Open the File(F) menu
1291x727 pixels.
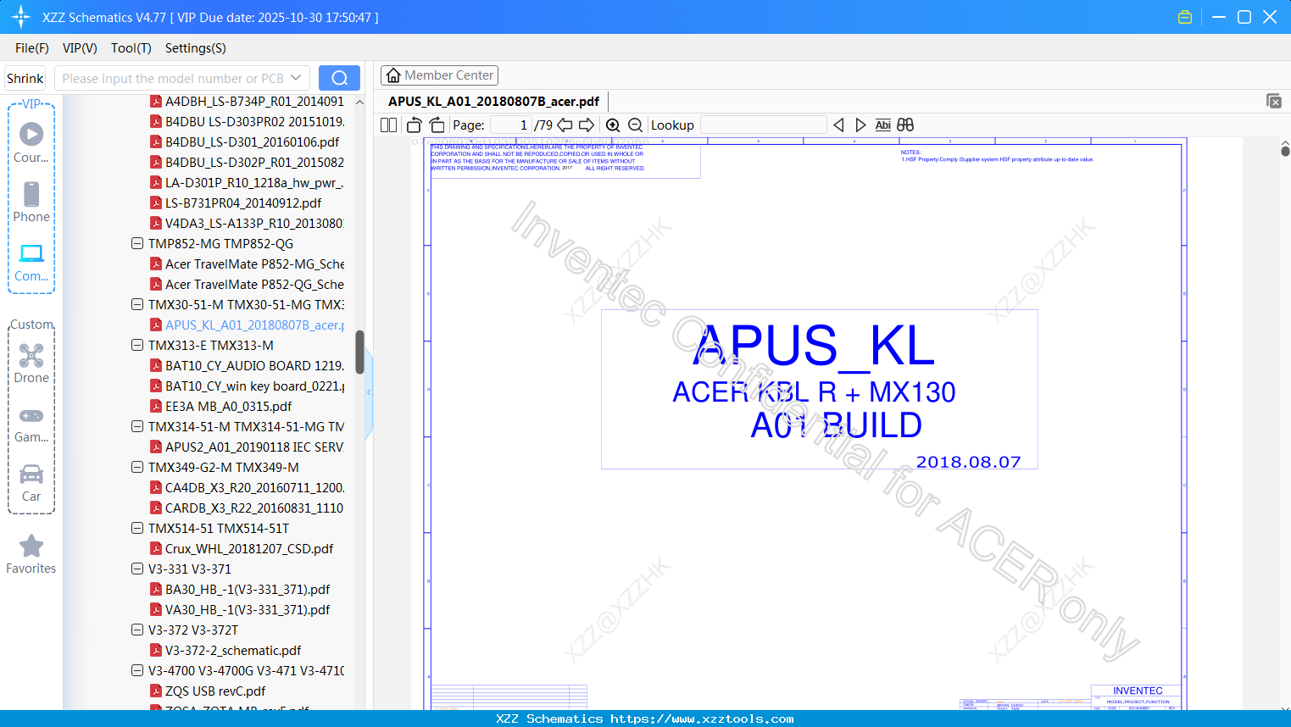[32, 48]
